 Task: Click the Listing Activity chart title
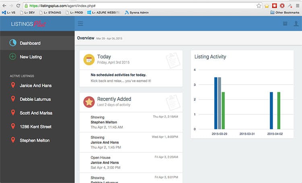click(210, 57)
